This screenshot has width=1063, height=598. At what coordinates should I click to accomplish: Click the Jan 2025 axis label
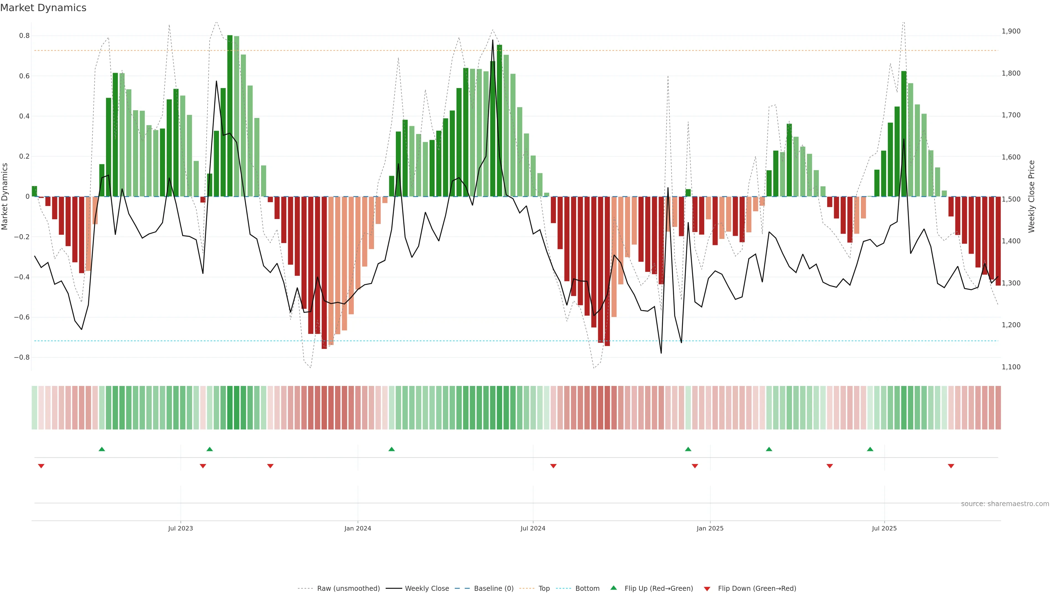tap(710, 528)
